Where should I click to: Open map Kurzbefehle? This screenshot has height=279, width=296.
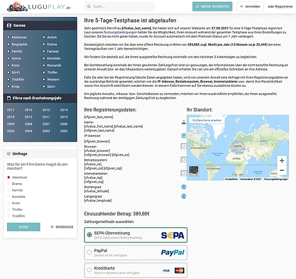tap(231, 179)
